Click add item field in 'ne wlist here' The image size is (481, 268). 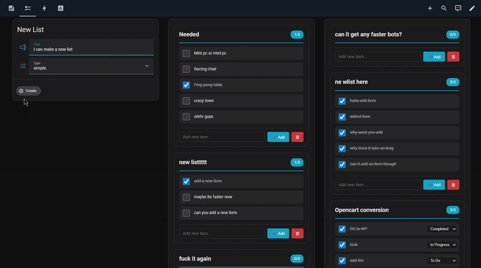pyautogui.click(x=378, y=185)
